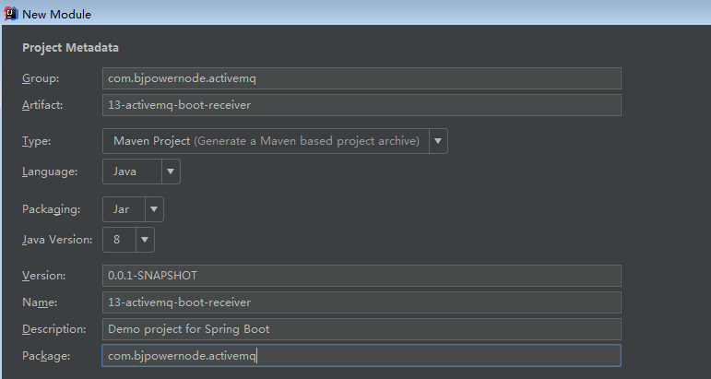The width and height of the screenshot is (711, 379).
Task: Select the Maven Project type combo box
Action: click(x=265, y=141)
